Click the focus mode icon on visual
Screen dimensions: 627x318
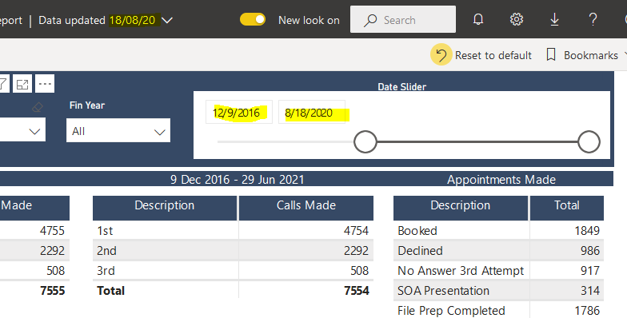22,83
